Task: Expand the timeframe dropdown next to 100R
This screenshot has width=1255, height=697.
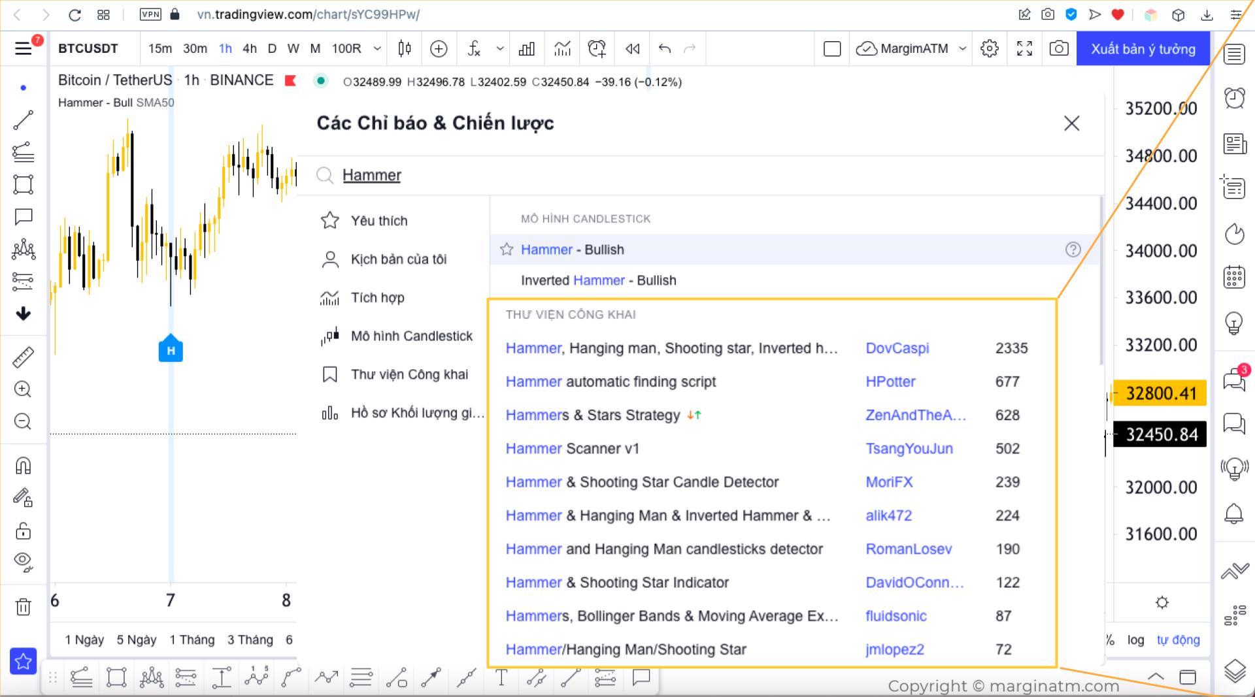Action: pos(377,48)
